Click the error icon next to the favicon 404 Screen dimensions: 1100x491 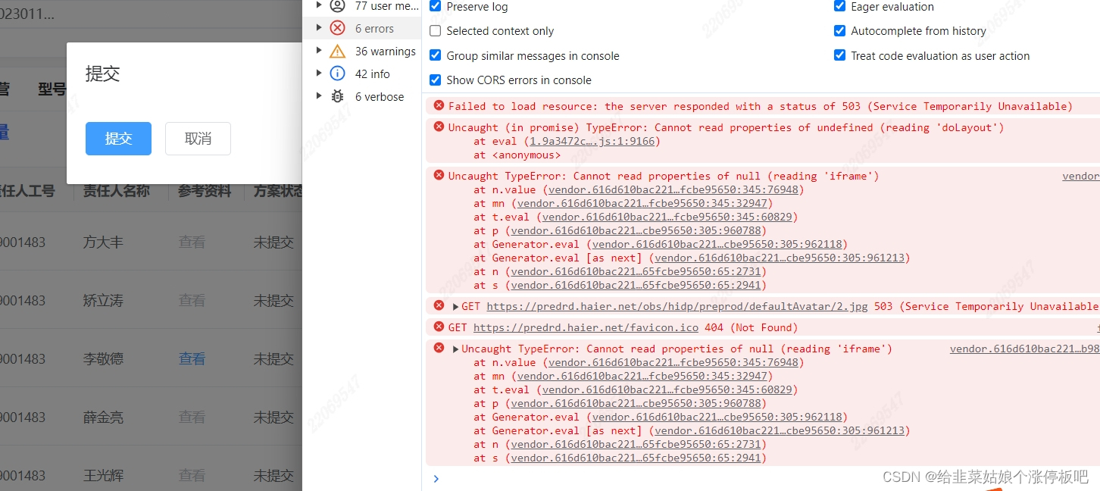coord(439,327)
